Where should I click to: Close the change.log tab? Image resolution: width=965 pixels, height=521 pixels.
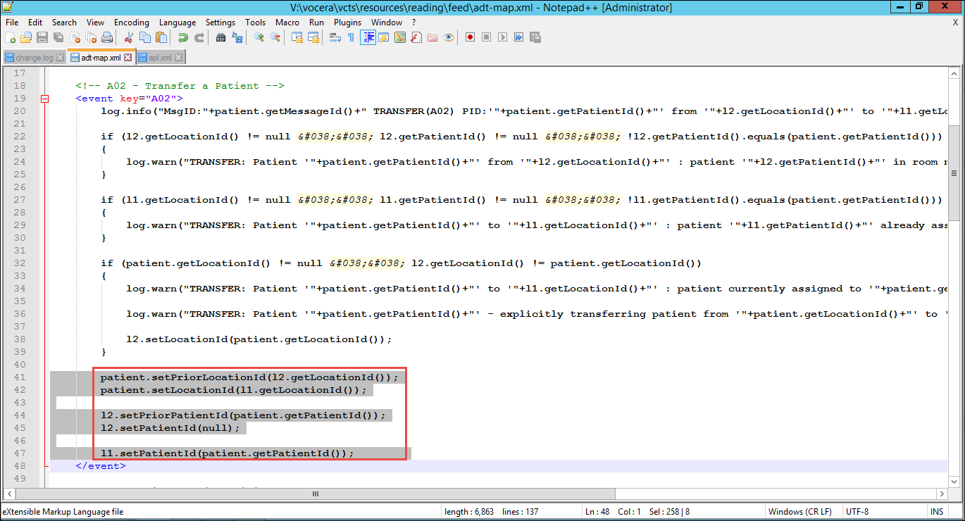pyautogui.click(x=60, y=58)
